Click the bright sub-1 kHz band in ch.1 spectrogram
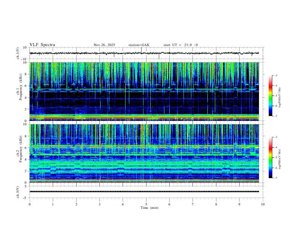The width and height of the screenshot is (296, 229). coord(144,117)
